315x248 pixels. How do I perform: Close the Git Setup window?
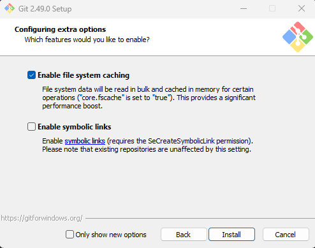(x=302, y=8)
